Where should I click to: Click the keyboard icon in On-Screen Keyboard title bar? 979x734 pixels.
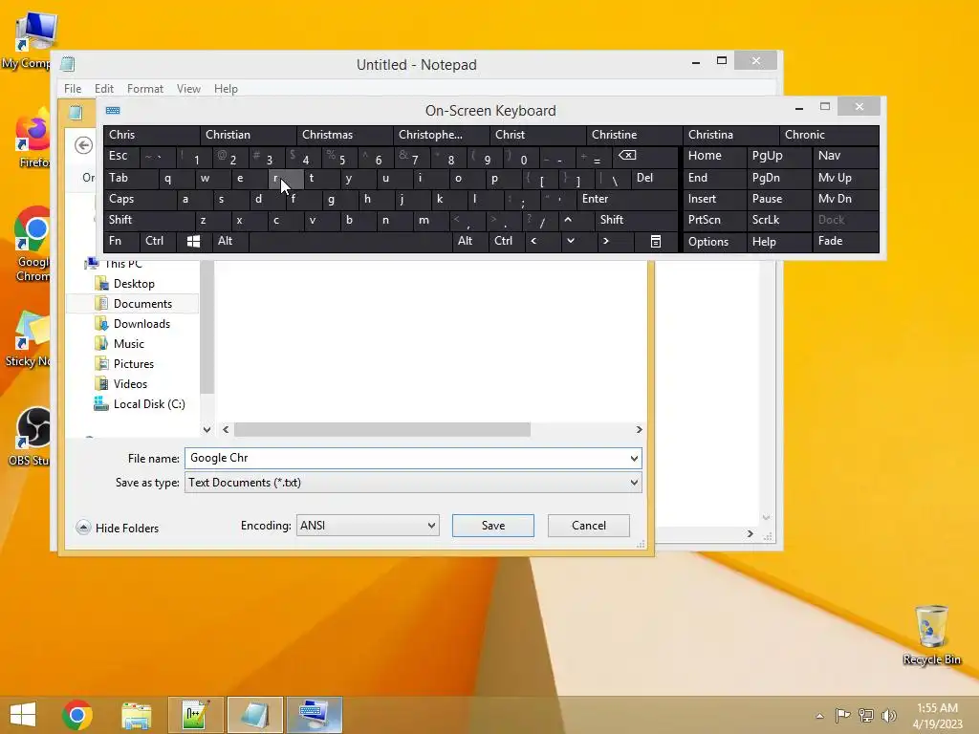(x=113, y=111)
